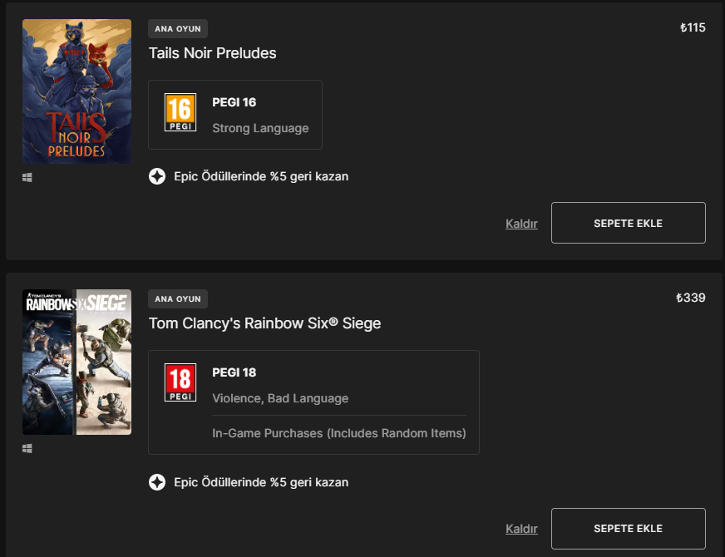
Task: Click Windows platform icon under Tails Noir cover
Action: coord(27,177)
